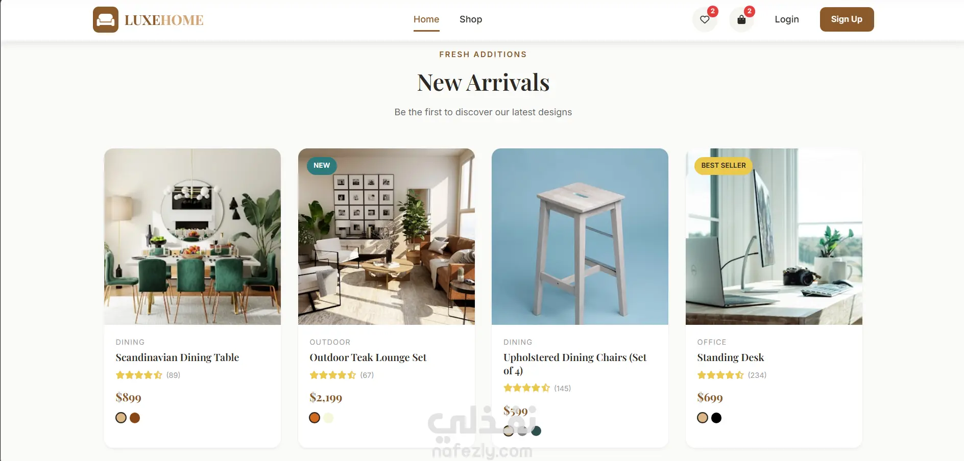Select brown color swatch for Scandinavian Dining Table
The width and height of the screenshot is (964, 461).
[135, 418]
